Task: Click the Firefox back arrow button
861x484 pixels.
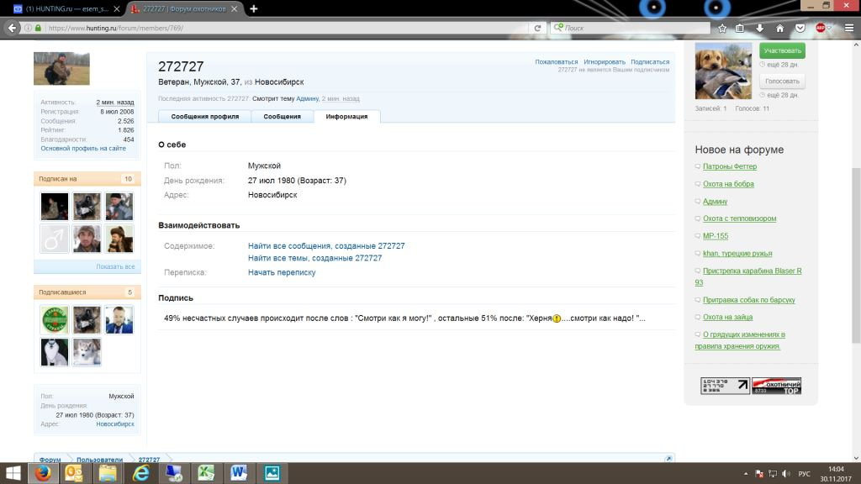Action: pos(12,28)
